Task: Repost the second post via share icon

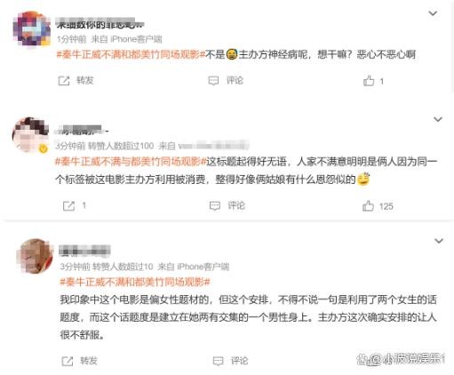Action: tap(68, 206)
